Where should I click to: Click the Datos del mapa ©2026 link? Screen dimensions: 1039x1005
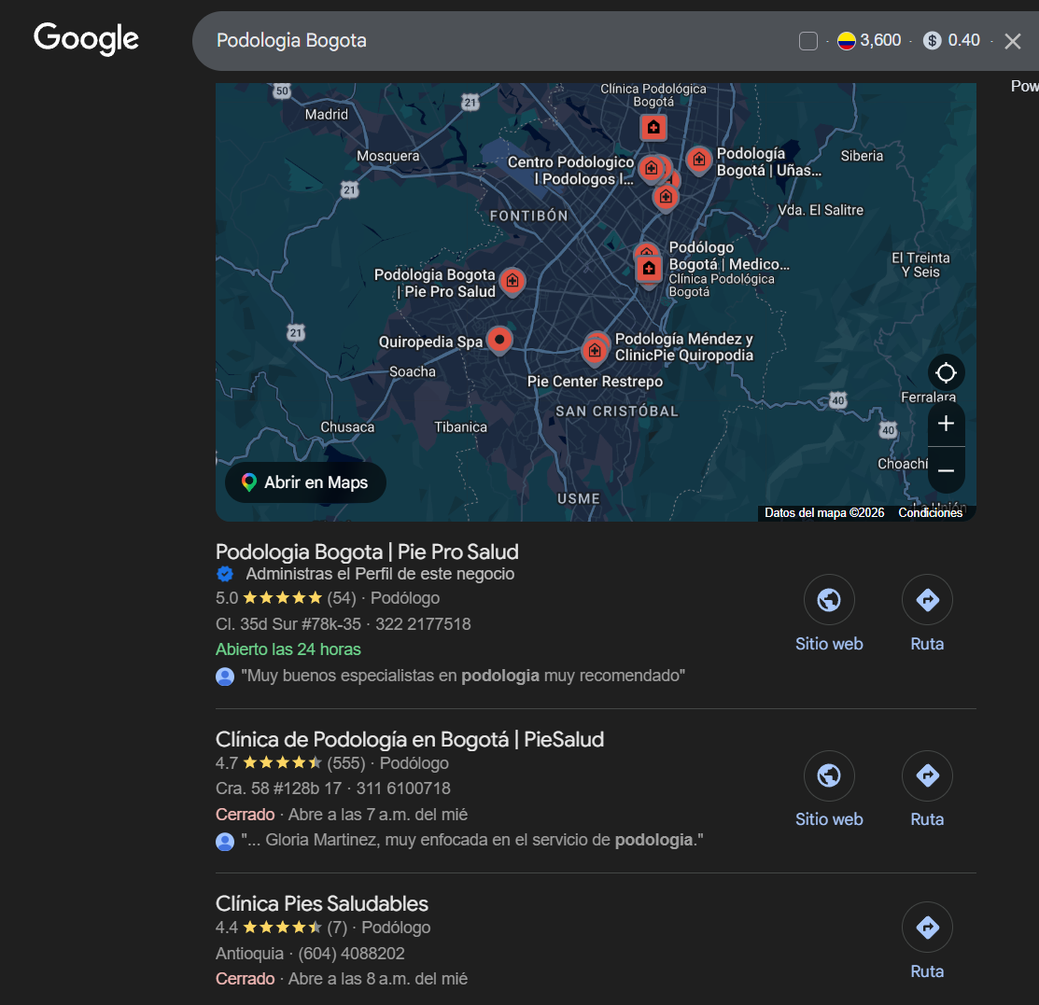click(823, 512)
